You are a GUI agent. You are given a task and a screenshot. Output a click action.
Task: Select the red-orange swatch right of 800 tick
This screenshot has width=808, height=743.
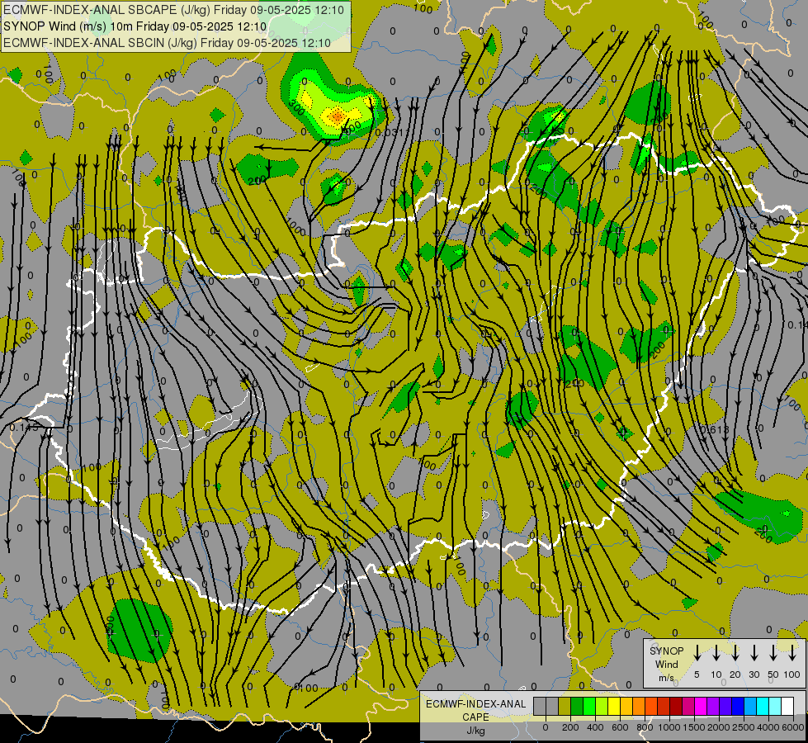tap(651, 706)
